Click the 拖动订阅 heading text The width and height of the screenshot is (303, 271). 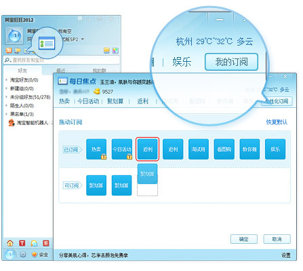click(x=70, y=122)
